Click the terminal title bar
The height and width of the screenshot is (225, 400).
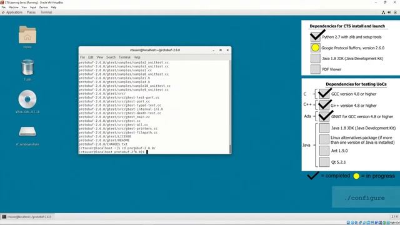[155, 50]
